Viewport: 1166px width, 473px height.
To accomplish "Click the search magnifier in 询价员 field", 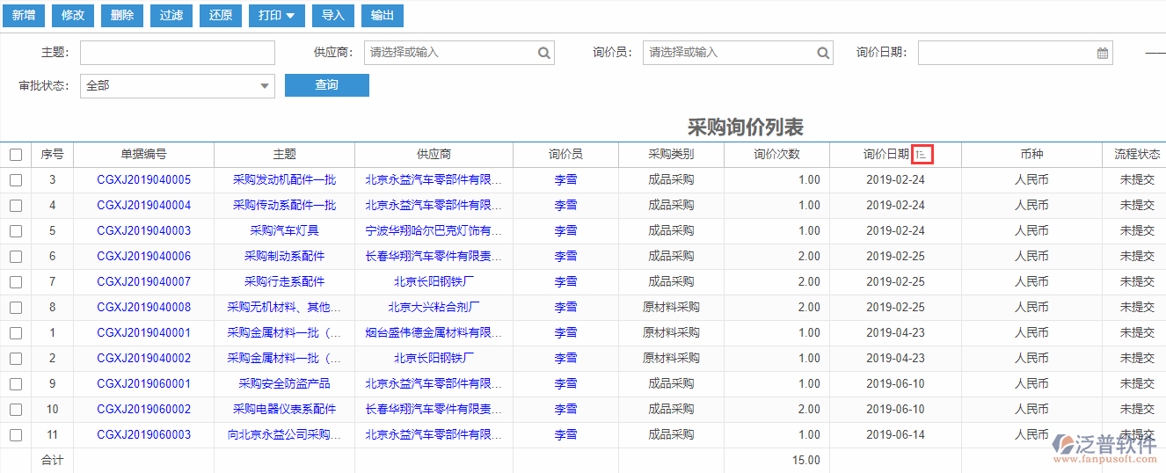I will 823,53.
